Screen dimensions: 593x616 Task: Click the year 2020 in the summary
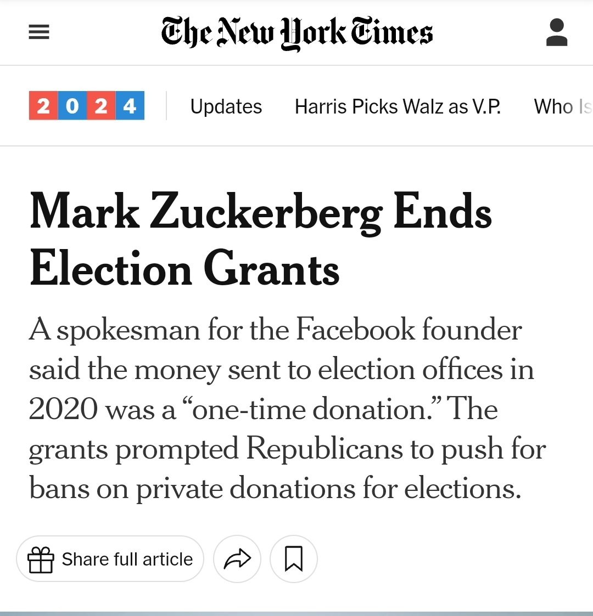coord(63,410)
